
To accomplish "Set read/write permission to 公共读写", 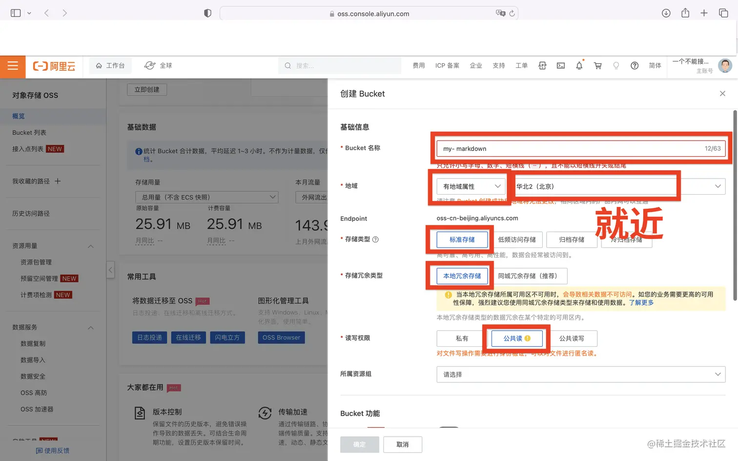I will 572,338.
